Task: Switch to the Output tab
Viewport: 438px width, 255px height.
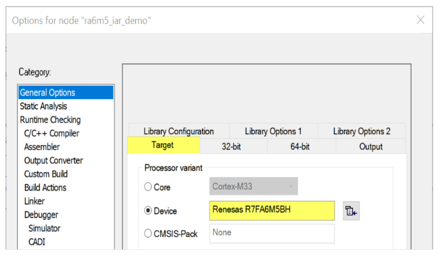Action: point(370,146)
